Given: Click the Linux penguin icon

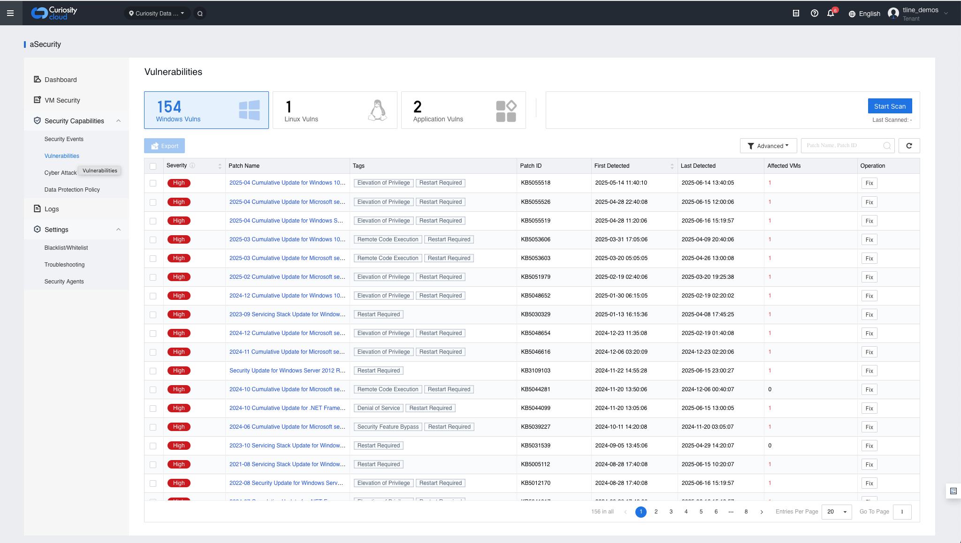Looking at the screenshot, I should (378, 110).
